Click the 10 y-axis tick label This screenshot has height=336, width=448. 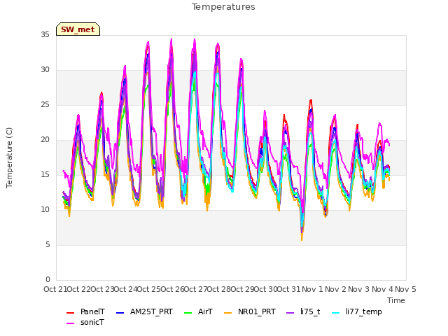coord(45,210)
